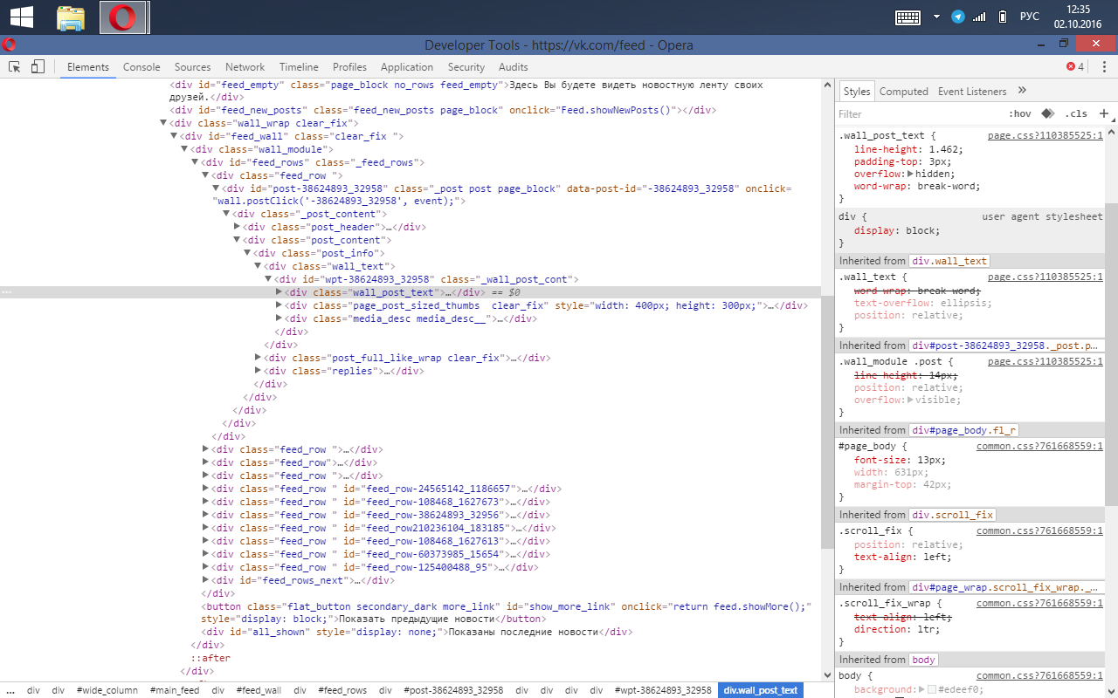
Task: Open the on-screen touch keyboard icon
Action: pyautogui.click(x=908, y=17)
